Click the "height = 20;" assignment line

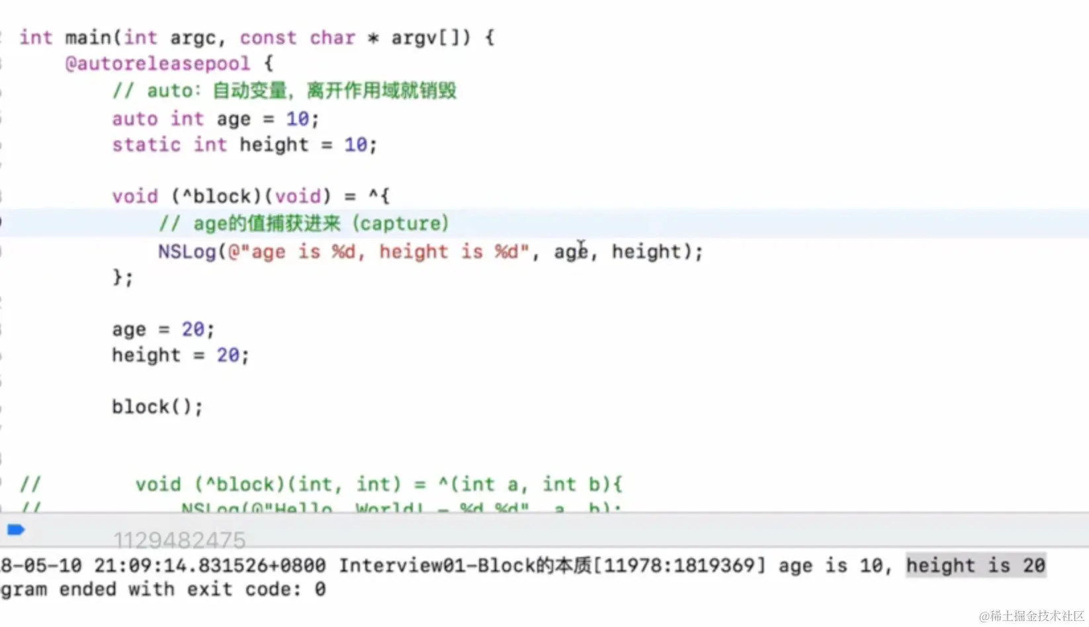(x=181, y=355)
